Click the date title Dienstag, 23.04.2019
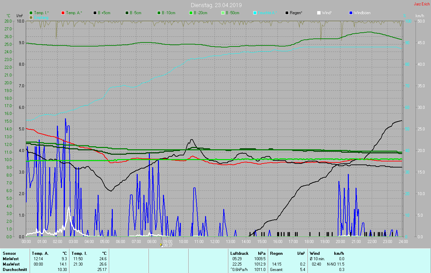 216,5
